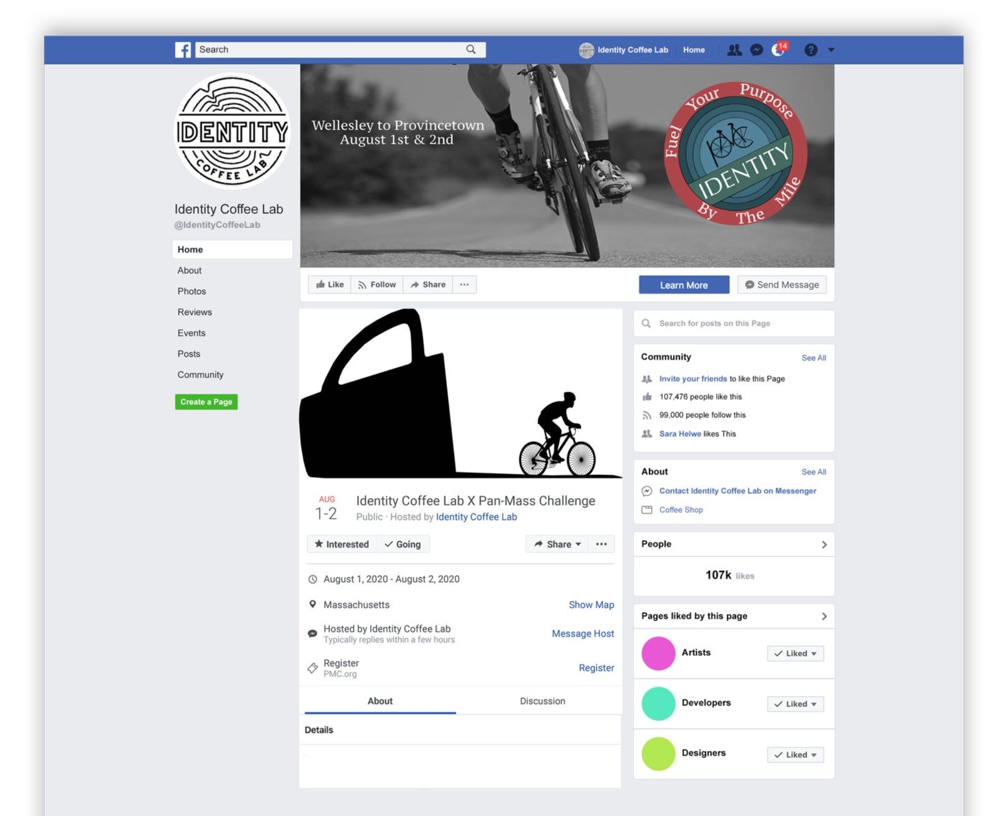The width and height of the screenshot is (1002, 816).
Task: Expand the People section chevron
Action: coord(824,544)
